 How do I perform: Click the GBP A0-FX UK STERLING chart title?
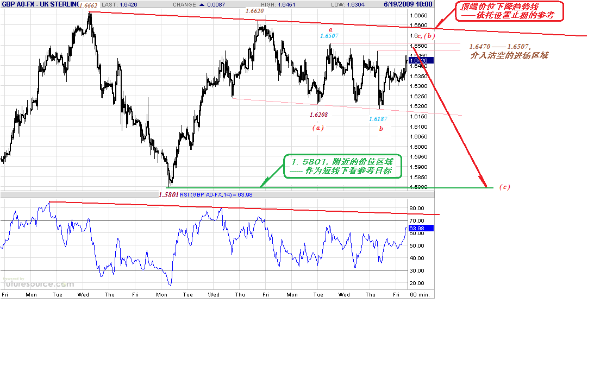41,4
